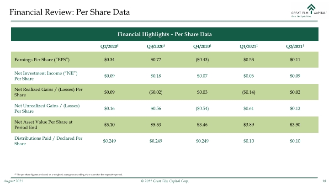This screenshot has width=329, height=185.
Task: Select Net Asset Value Per Share label
Action: (43, 125)
